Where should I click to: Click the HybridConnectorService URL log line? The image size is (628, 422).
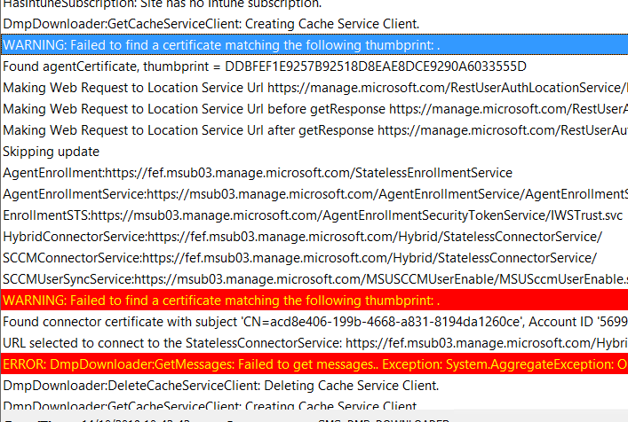click(314, 237)
